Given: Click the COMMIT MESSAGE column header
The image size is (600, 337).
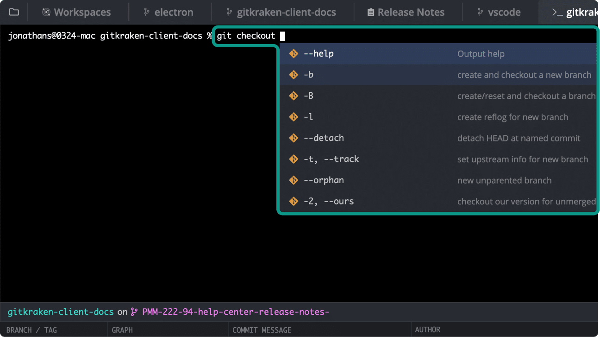Looking at the screenshot, I should coord(262,330).
